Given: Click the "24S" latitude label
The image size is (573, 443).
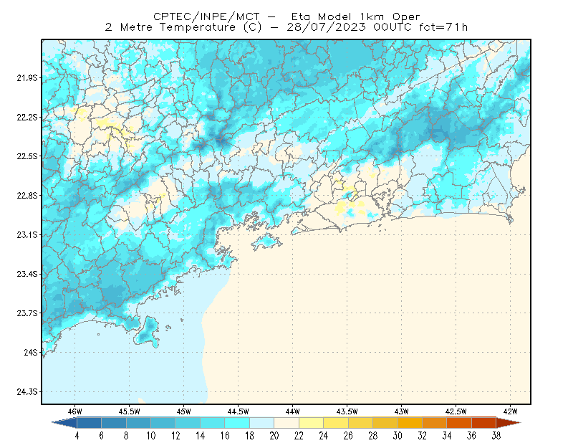Looking at the screenshot, I should point(31,352).
